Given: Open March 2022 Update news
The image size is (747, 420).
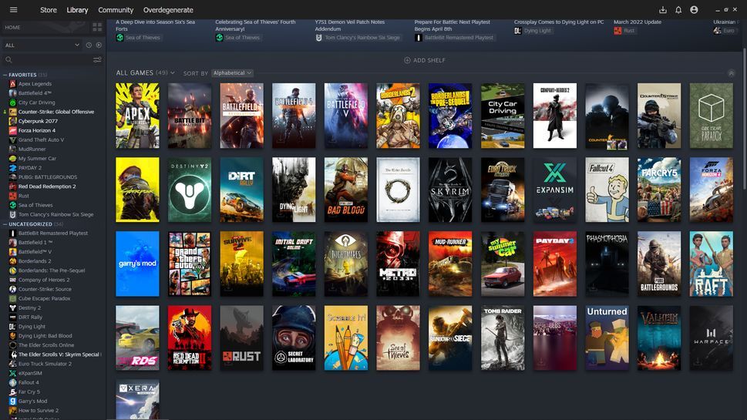Looking at the screenshot, I should pyautogui.click(x=638, y=22).
